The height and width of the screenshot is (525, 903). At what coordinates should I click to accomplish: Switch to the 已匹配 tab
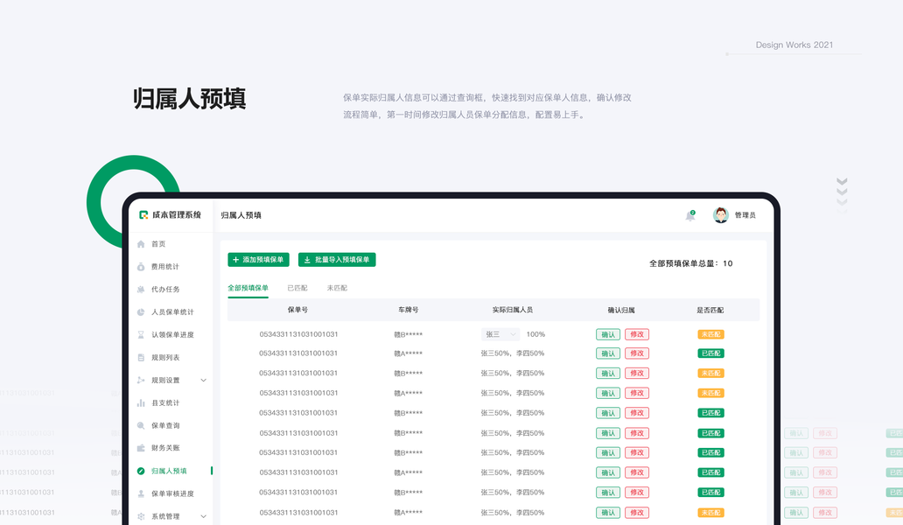tap(297, 288)
